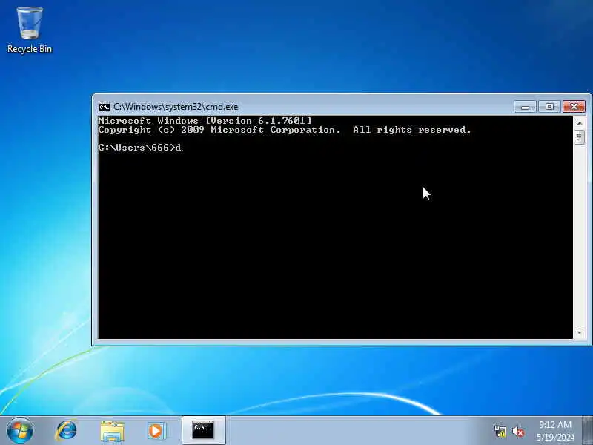Screen dimensions: 593x445
Task: Open Windows Explorer folder icon on taskbar
Action: [113, 431]
